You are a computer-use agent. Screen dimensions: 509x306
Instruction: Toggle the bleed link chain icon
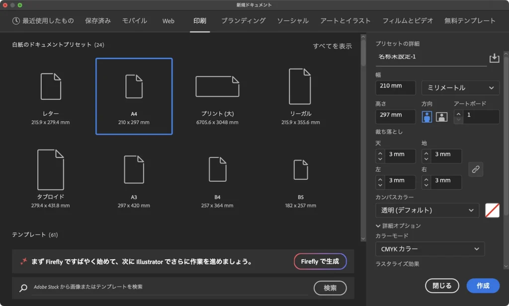pyautogui.click(x=476, y=169)
